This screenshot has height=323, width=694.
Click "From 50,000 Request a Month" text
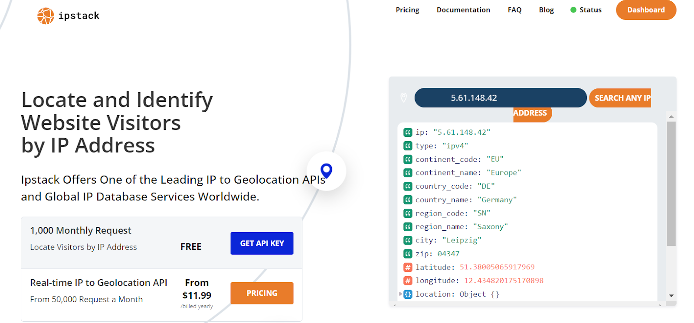(86, 300)
